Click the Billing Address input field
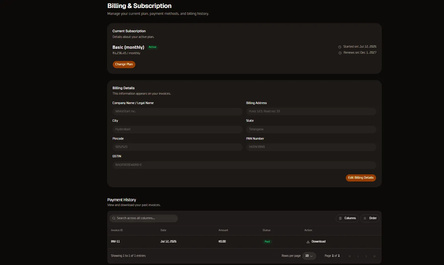Screen dimensions: 444x265 [311, 111]
